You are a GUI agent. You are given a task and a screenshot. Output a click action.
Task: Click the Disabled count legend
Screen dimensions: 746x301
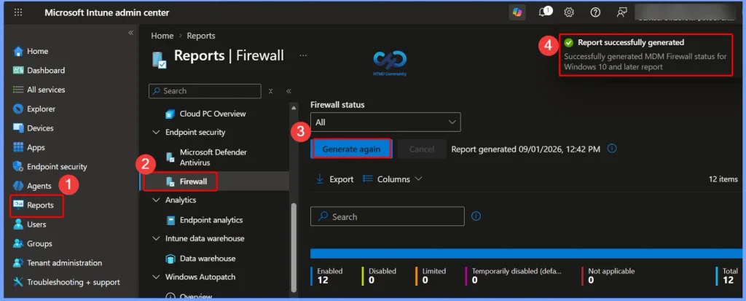[379, 275]
